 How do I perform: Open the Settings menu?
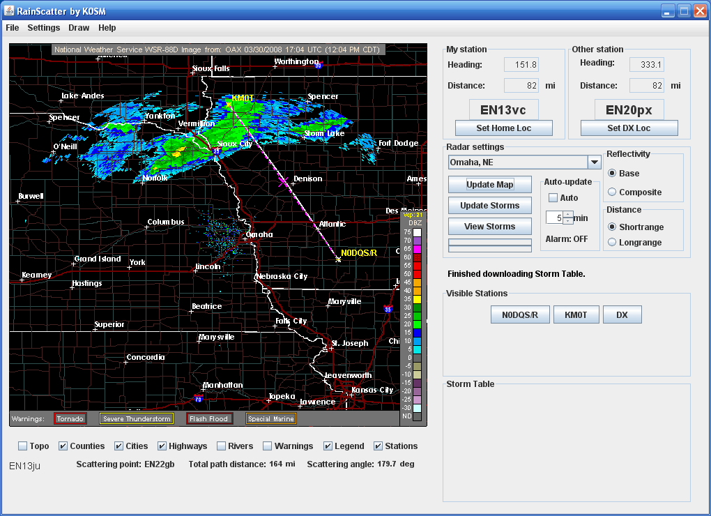tap(44, 28)
